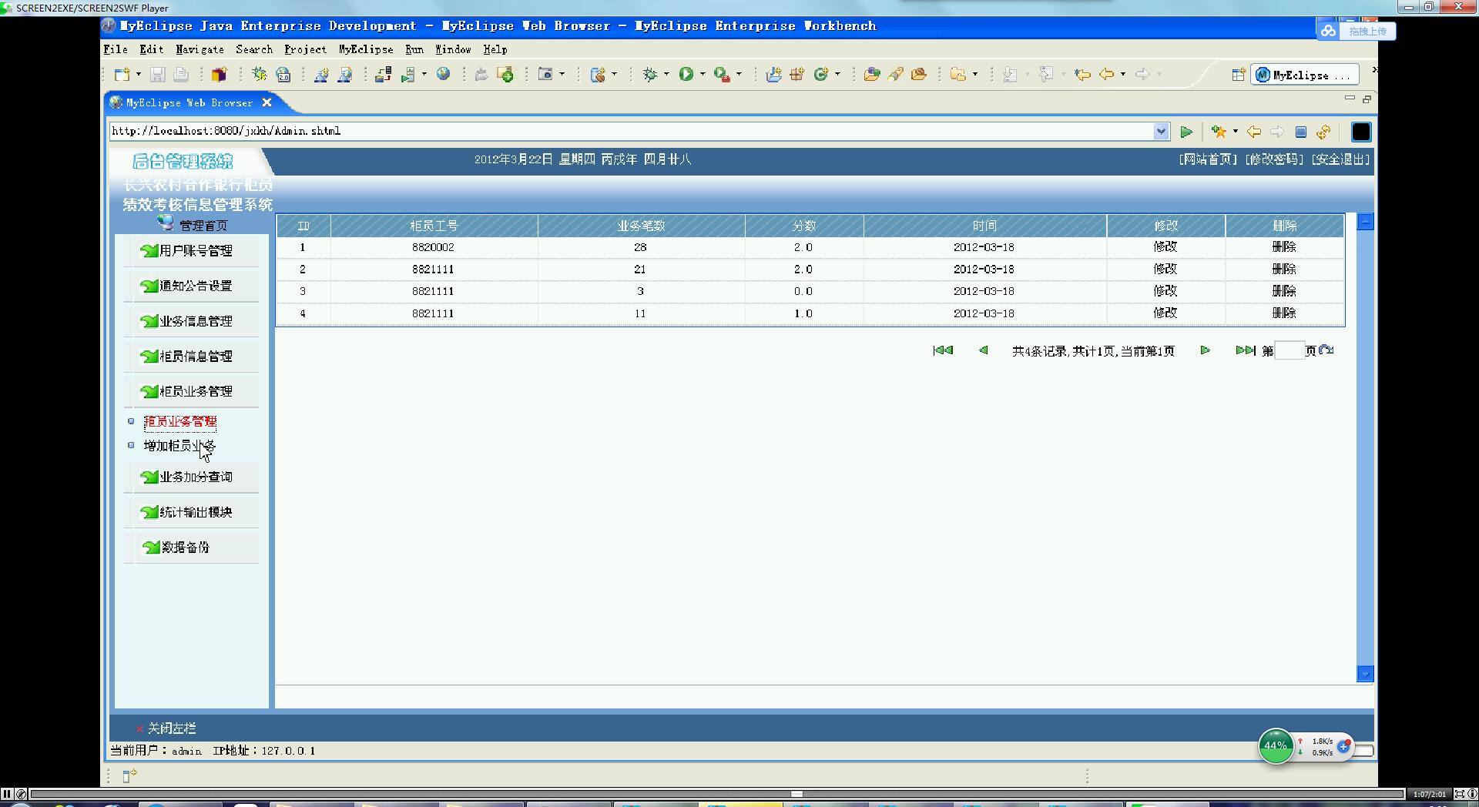Click the Print icon in the toolbar
The width and height of the screenshot is (1479, 807).
(x=181, y=74)
